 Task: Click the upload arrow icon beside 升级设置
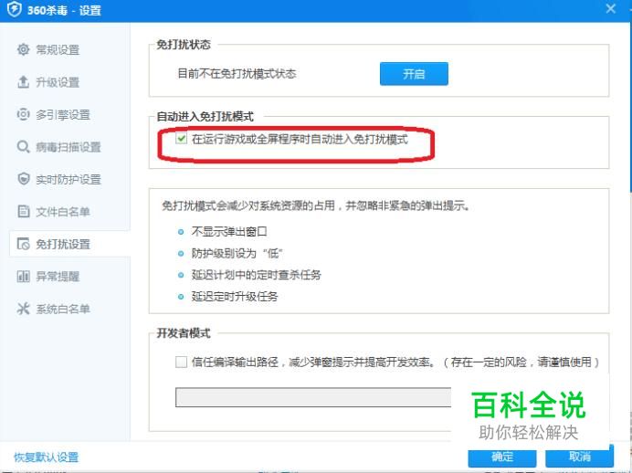click(x=24, y=82)
